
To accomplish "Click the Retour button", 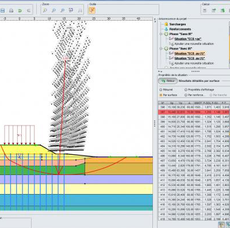I will pyautogui.click(x=168, y=81).
